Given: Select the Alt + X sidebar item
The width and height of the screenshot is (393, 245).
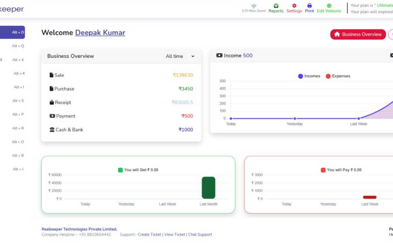Looking at the screenshot, I should pos(18,60).
